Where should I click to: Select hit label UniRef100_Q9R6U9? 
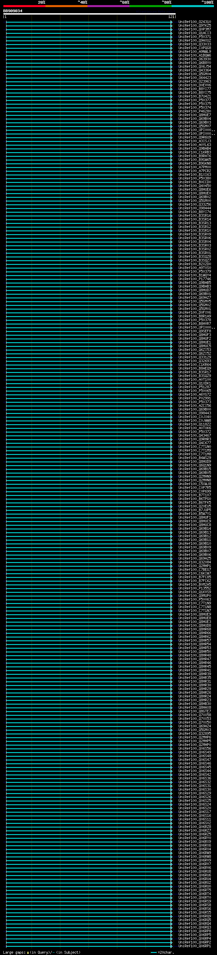(x=195, y=138)
